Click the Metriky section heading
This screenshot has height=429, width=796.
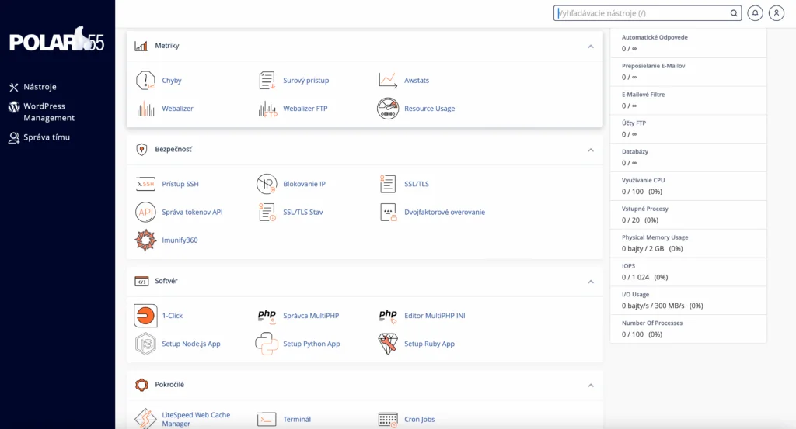(167, 46)
